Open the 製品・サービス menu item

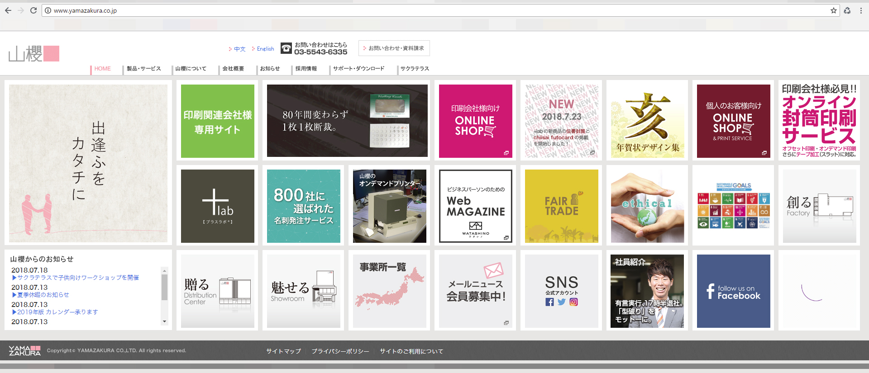[143, 69]
